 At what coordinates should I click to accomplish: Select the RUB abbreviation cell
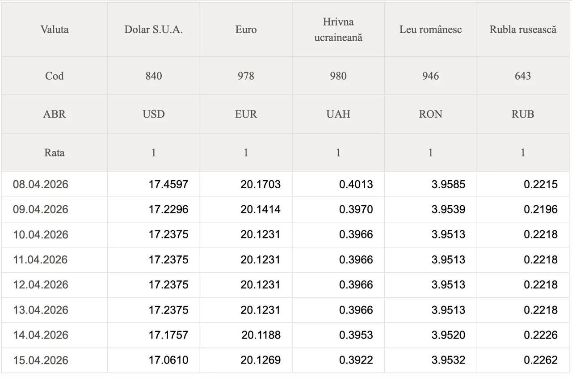(523, 114)
